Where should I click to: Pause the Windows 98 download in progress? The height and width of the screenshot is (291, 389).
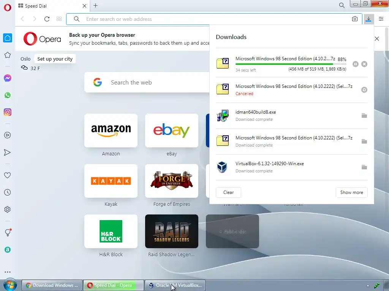coord(356,64)
